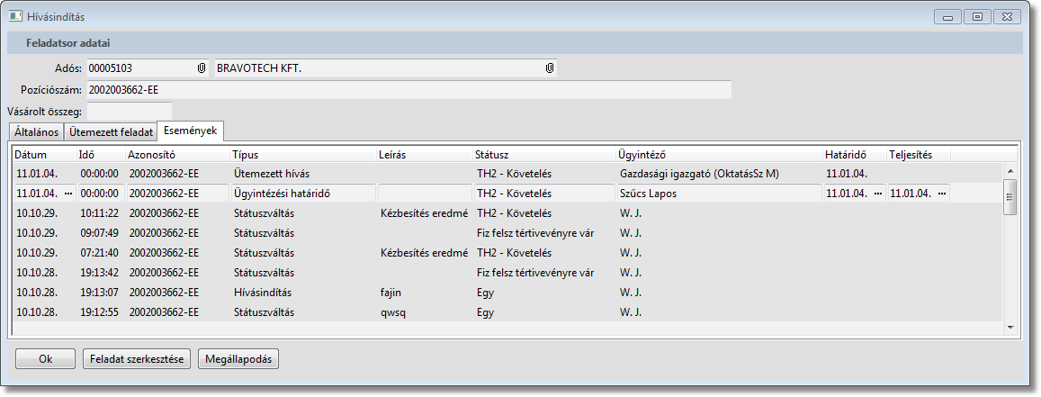
Task: Select the row with time 19:12:55
Action: pos(507,312)
